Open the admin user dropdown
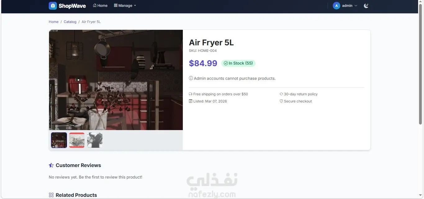The image size is (424, 199). pos(345,6)
